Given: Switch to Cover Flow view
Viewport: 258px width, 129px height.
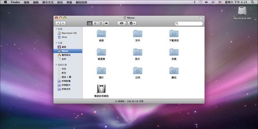Looking at the screenshot, I should tap(106, 23).
